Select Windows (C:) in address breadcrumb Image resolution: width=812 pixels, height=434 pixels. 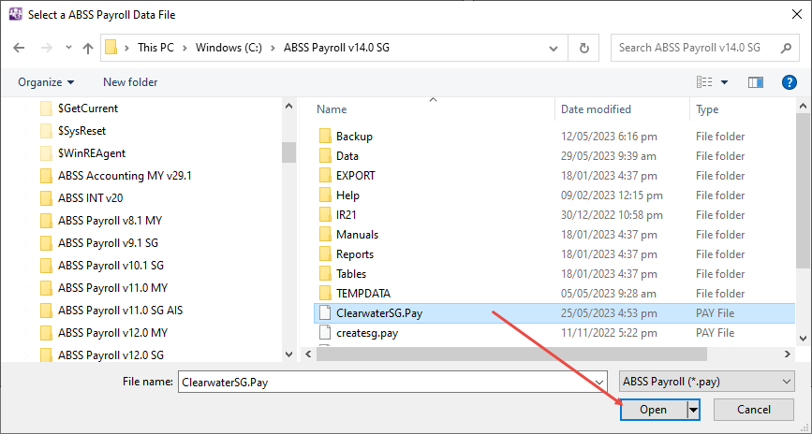point(229,48)
